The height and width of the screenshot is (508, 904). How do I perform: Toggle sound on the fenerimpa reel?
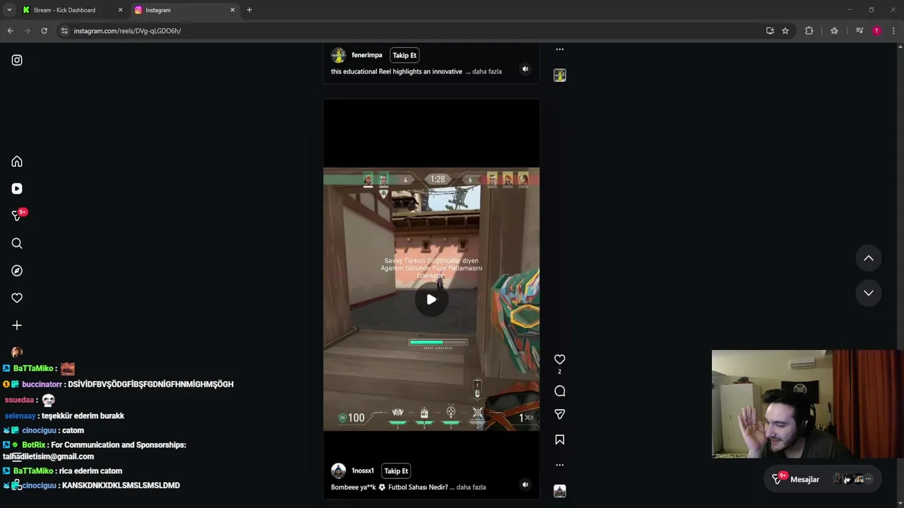[525, 69]
